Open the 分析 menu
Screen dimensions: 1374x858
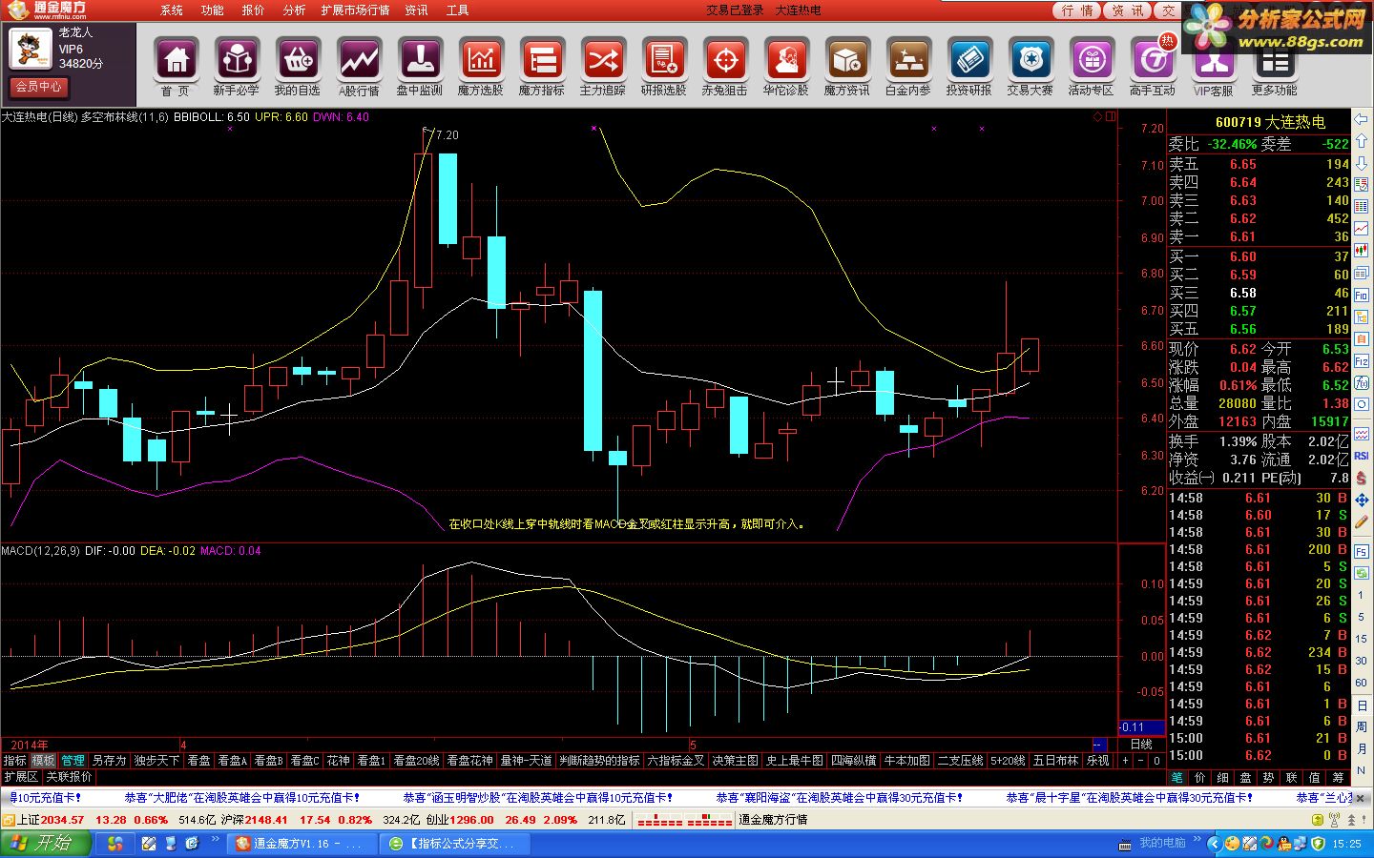pos(295,10)
